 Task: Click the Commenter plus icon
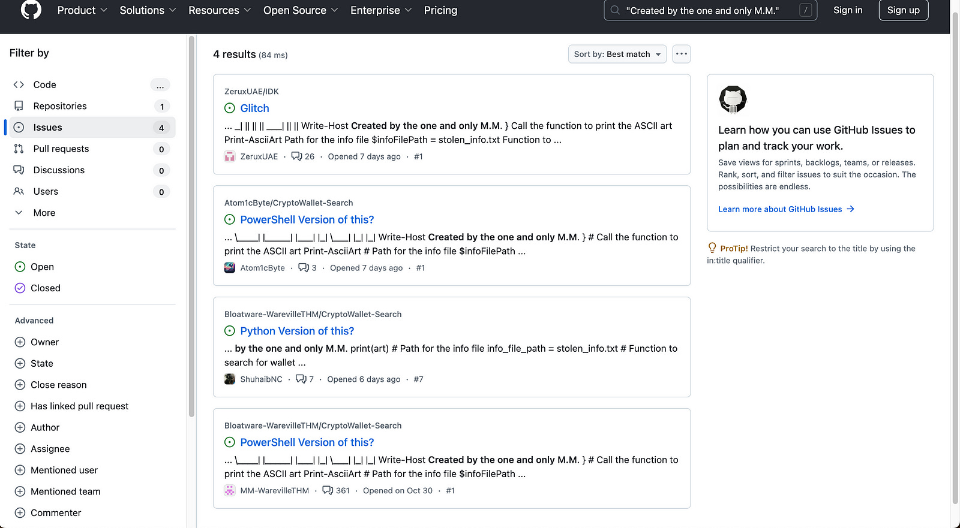pos(20,513)
